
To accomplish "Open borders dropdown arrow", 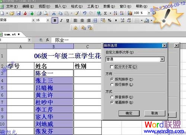I will (x=141, y=20).
